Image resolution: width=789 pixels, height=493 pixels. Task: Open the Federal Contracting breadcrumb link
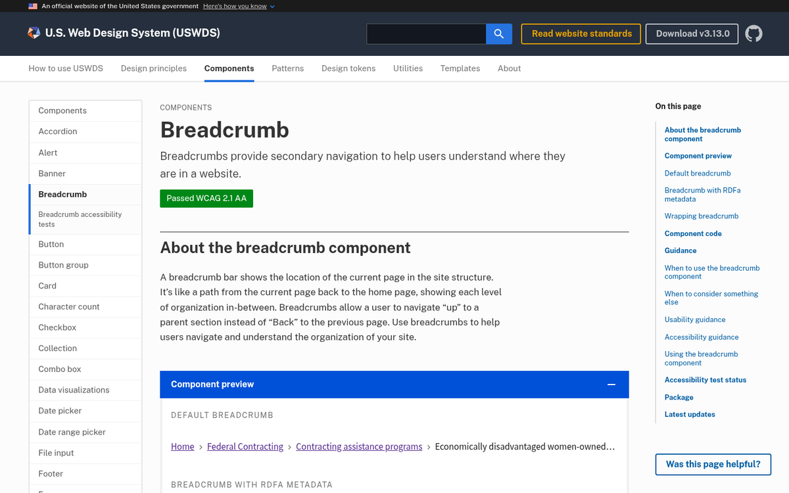245,446
